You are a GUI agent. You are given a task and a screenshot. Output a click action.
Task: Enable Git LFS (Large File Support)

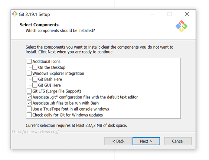pyautogui.click(x=29, y=91)
